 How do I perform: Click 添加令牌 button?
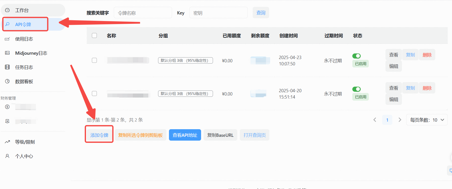99,135
